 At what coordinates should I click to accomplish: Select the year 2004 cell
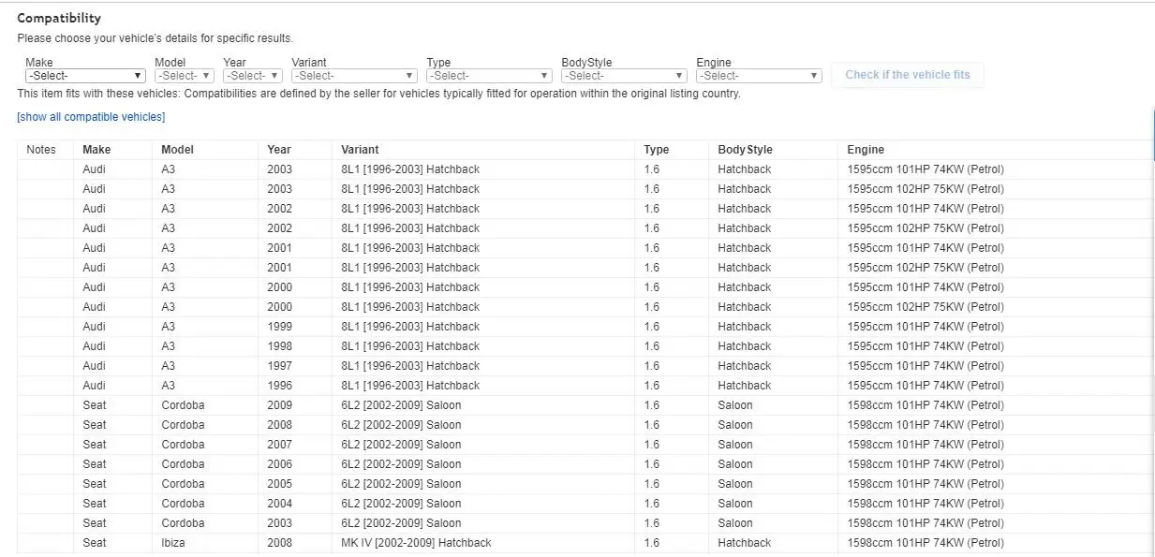pos(279,504)
